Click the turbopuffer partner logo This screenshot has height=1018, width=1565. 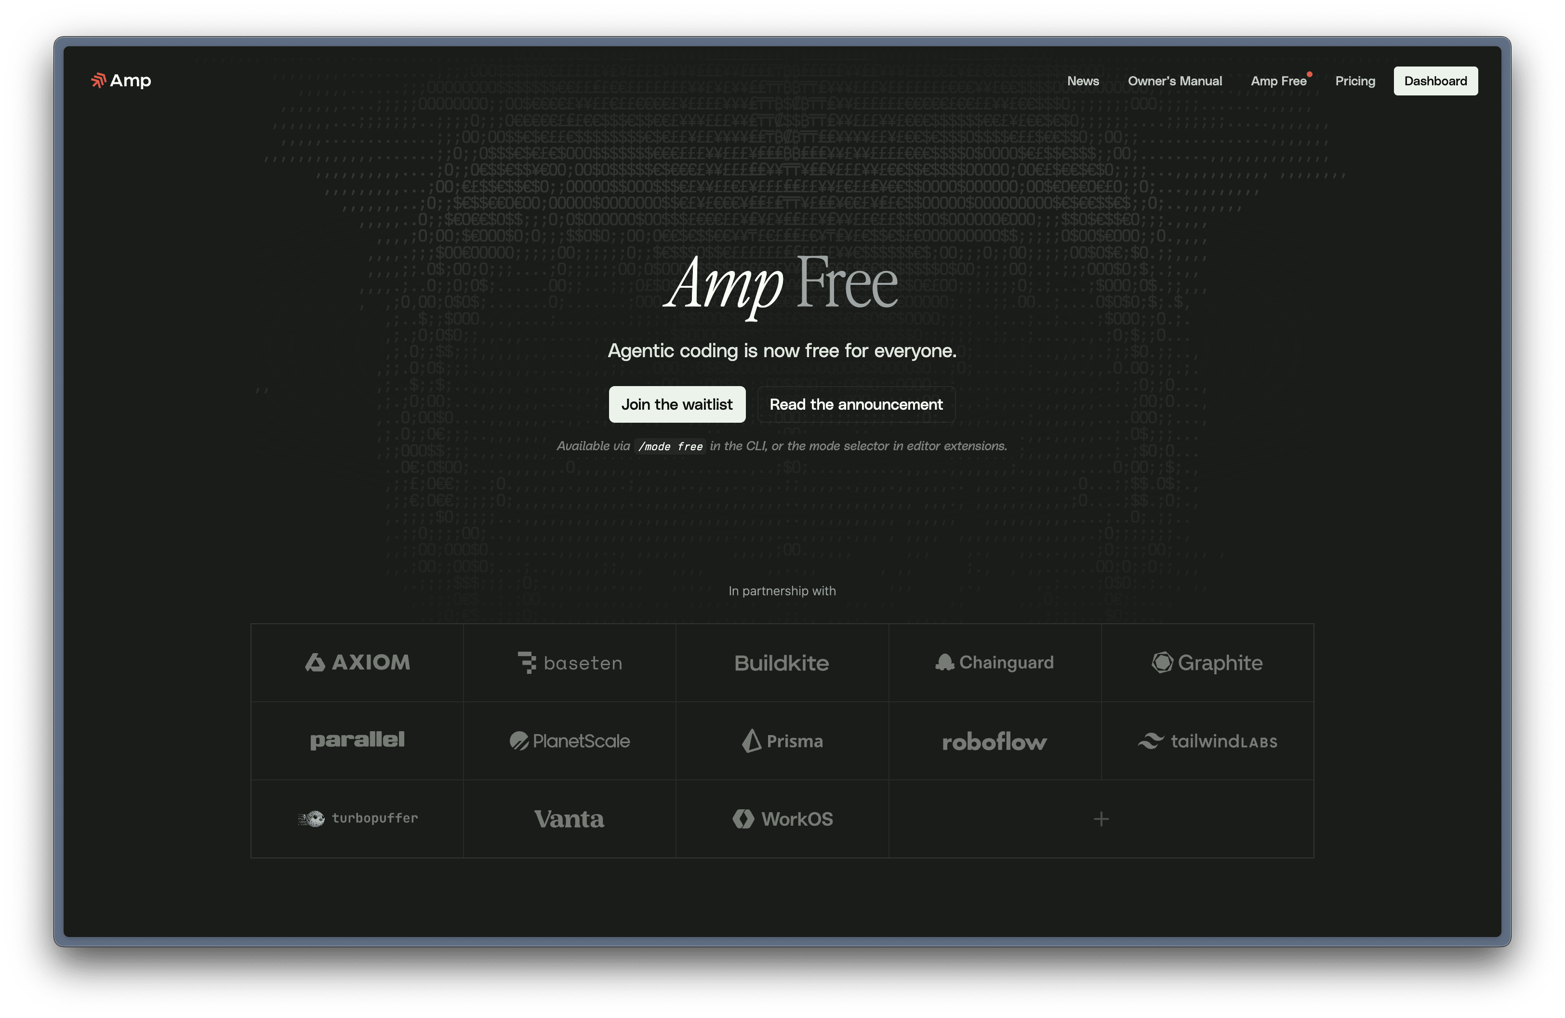point(357,819)
